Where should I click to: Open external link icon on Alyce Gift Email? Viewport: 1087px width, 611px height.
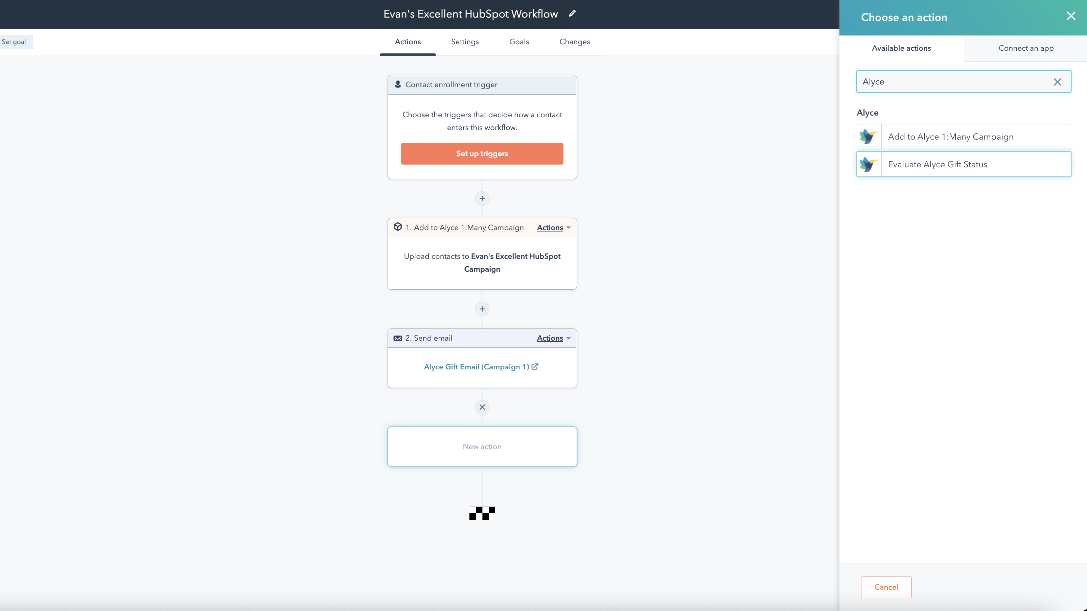tap(535, 367)
